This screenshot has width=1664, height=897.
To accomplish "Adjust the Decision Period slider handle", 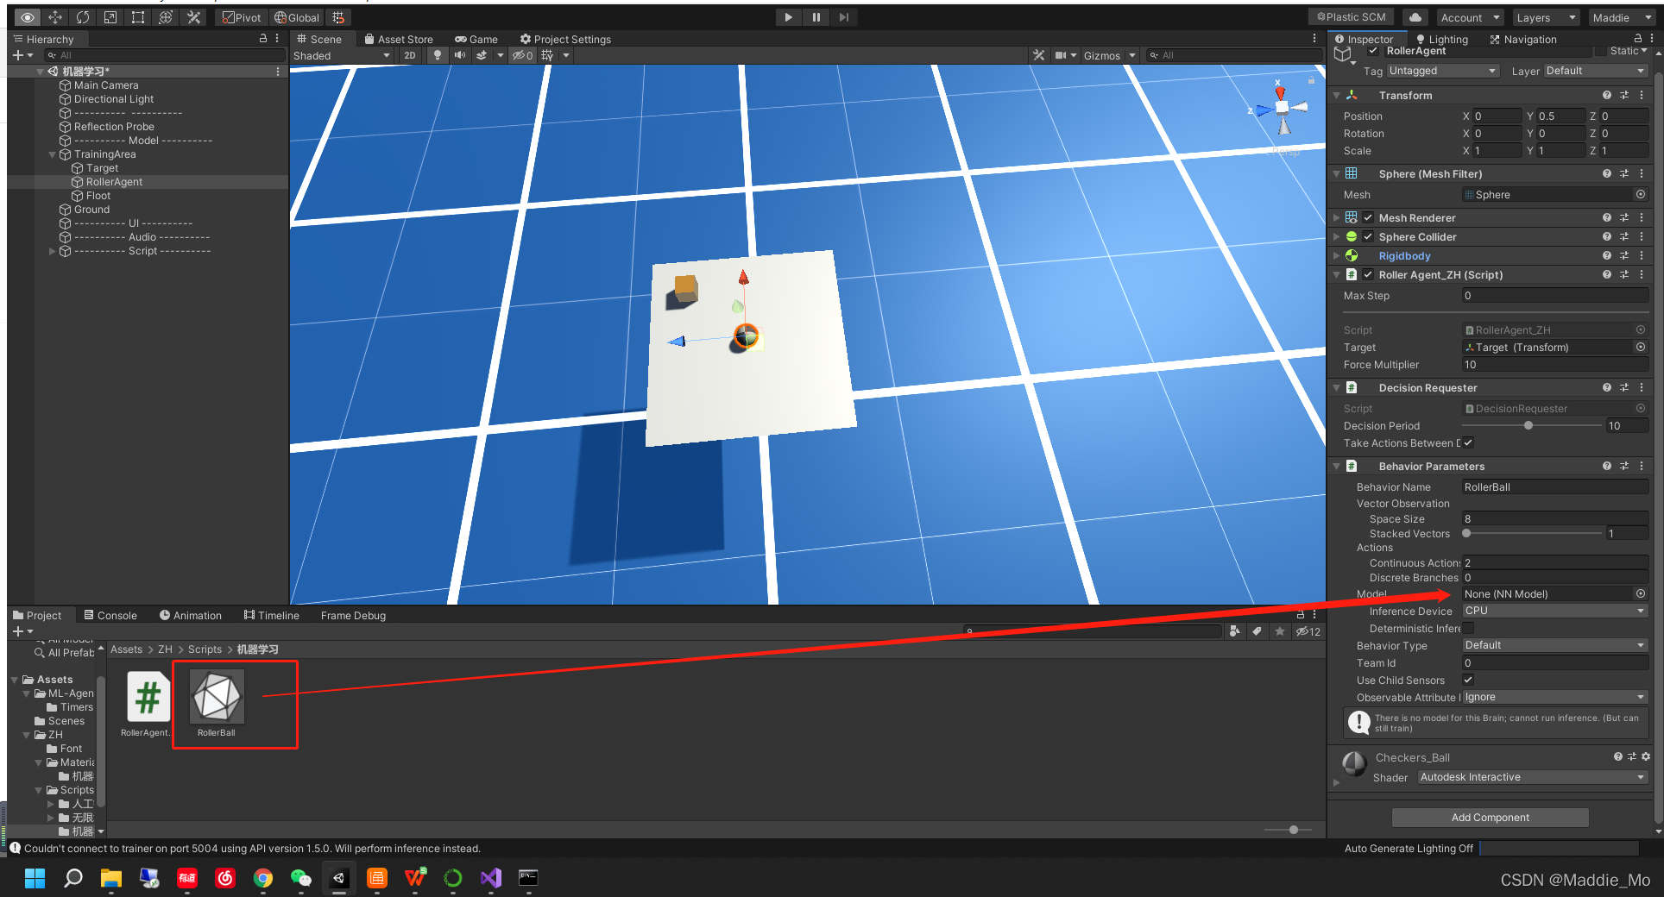I will click(1528, 425).
